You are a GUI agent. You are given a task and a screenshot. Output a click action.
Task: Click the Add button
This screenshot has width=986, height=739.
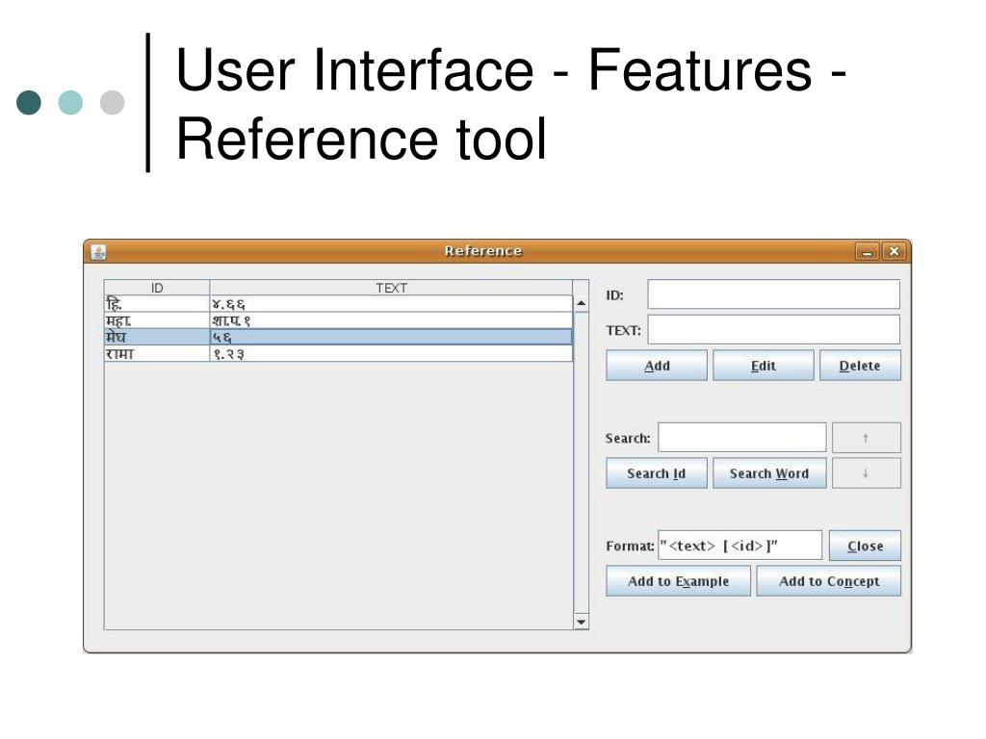pyautogui.click(x=657, y=366)
